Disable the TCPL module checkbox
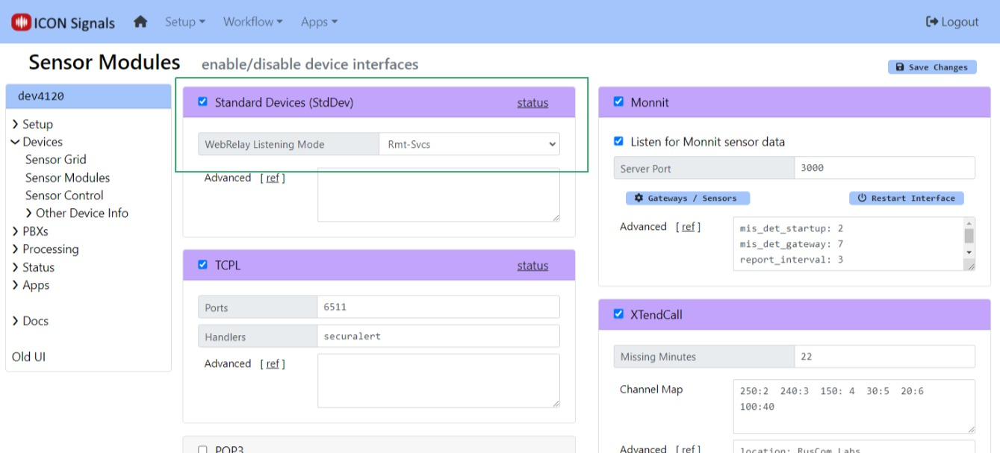 (202, 265)
